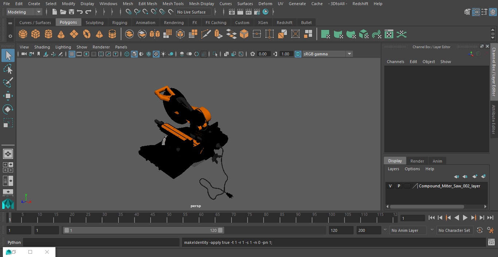The width and height of the screenshot is (498, 257).
Task: Select the Paint Selection tool
Action: point(8,82)
